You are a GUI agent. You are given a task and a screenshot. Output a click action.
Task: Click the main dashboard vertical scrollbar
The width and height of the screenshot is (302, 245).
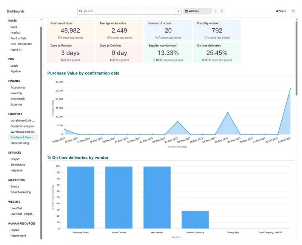(296, 58)
